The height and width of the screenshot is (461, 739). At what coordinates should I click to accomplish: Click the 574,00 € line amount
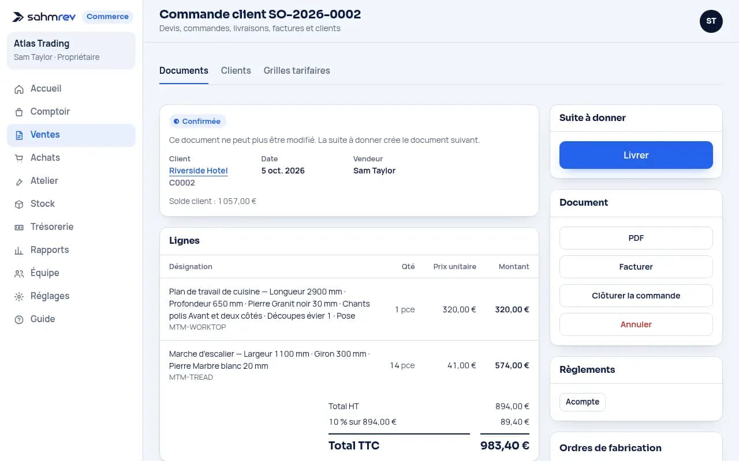512,365
